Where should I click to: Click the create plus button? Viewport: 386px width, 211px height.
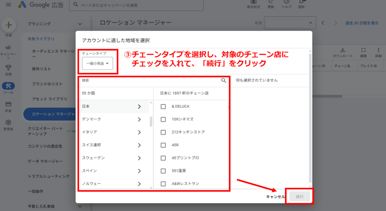point(8,25)
